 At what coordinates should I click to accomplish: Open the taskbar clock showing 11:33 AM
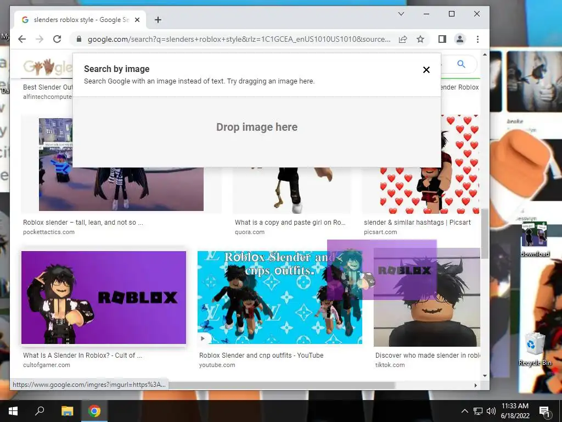515,411
